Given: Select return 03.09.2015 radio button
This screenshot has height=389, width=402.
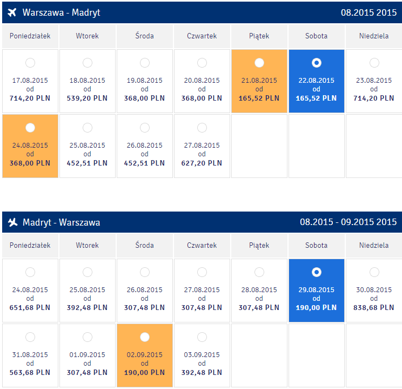Looking at the screenshot, I should tap(202, 337).
